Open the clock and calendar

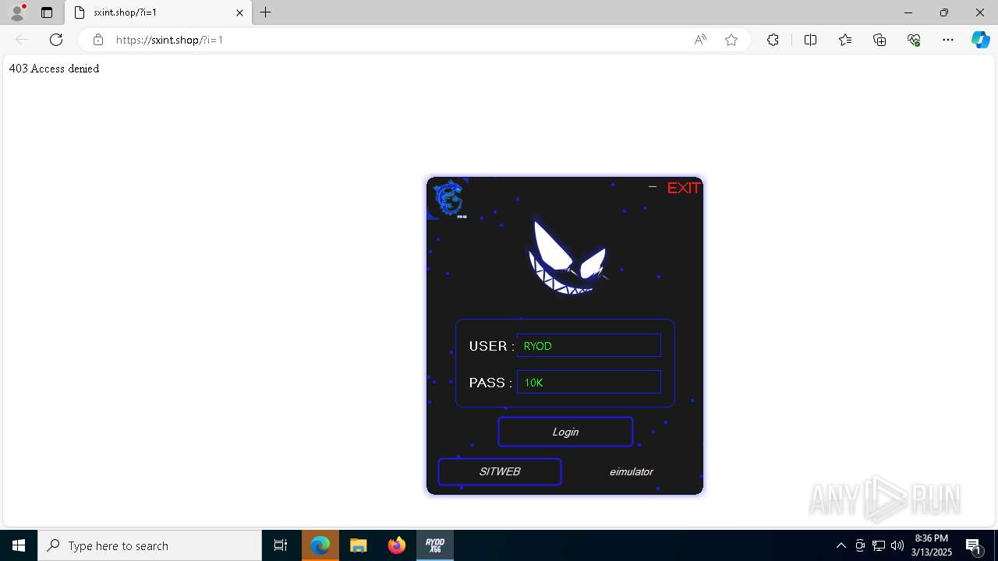(x=932, y=545)
